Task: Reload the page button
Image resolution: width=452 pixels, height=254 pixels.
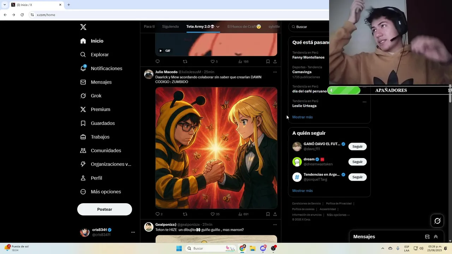Action: click(22, 15)
